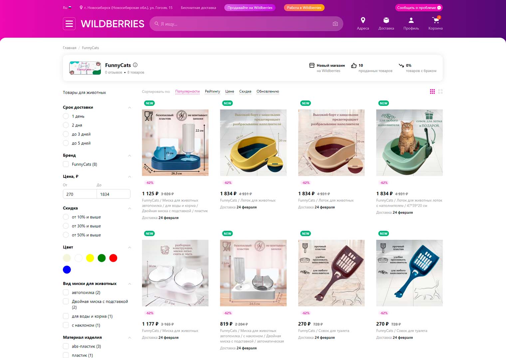
Task: Click 'Сообщить о проблеме' button
Action: coord(419,8)
